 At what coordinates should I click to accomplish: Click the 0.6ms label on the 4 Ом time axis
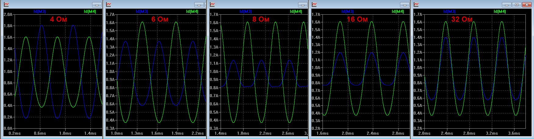(x=40, y=134)
